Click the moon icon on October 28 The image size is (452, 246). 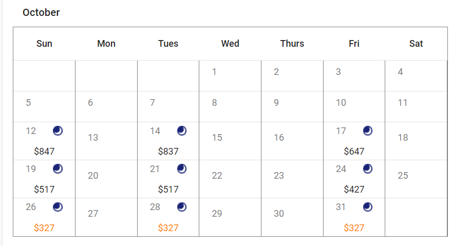click(182, 207)
